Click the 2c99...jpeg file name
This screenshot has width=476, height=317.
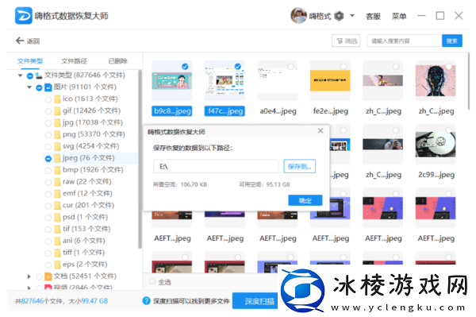436,175
